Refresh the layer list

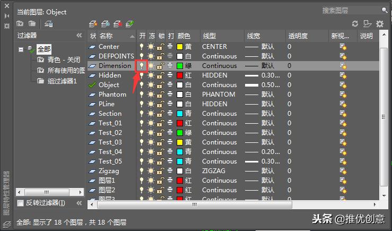[x=355, y=24]
